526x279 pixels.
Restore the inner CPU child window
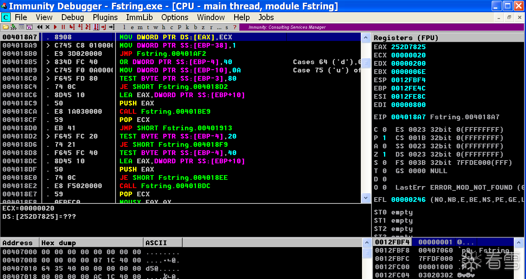click(509, 17)
